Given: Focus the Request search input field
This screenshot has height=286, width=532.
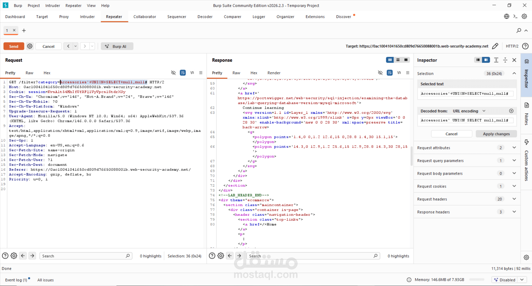Looking at the screenshot, I should pyautogui.click(x=86, y=256).
